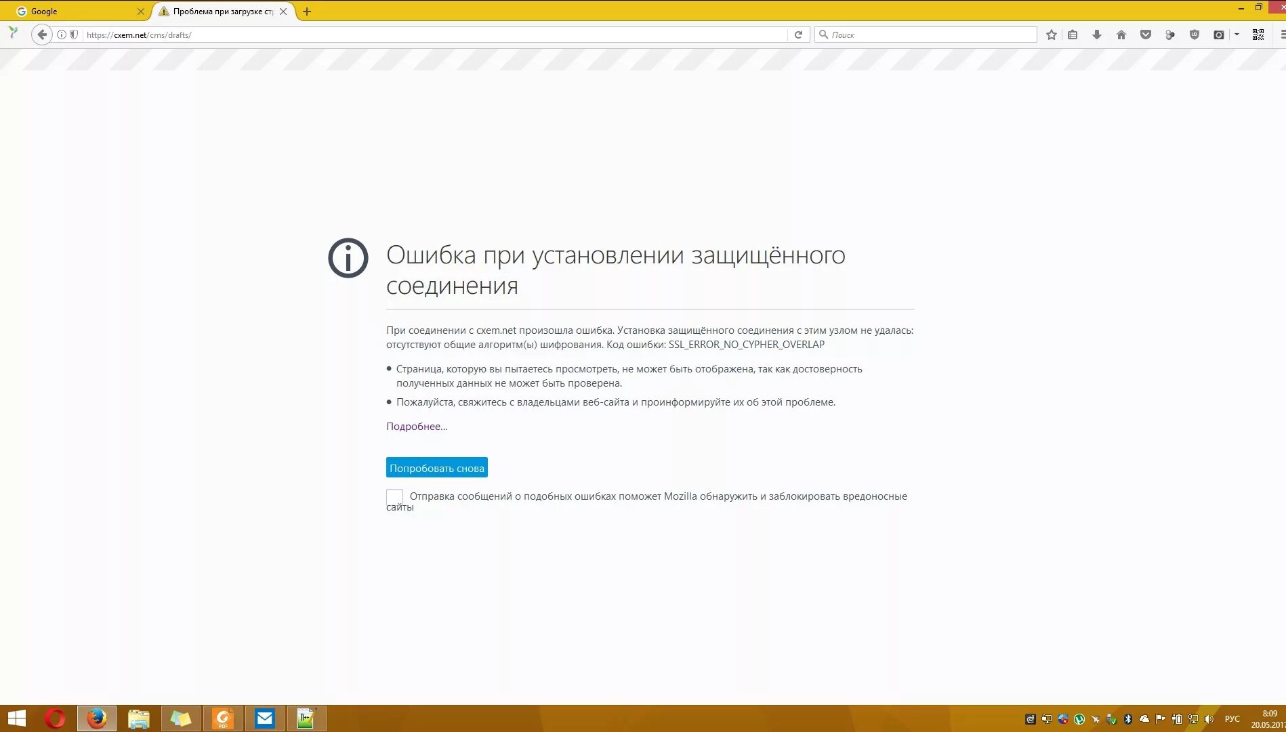
Task: Click the "Ошибка при установлении защищённого соединения" heading
Action: point(616,270)
